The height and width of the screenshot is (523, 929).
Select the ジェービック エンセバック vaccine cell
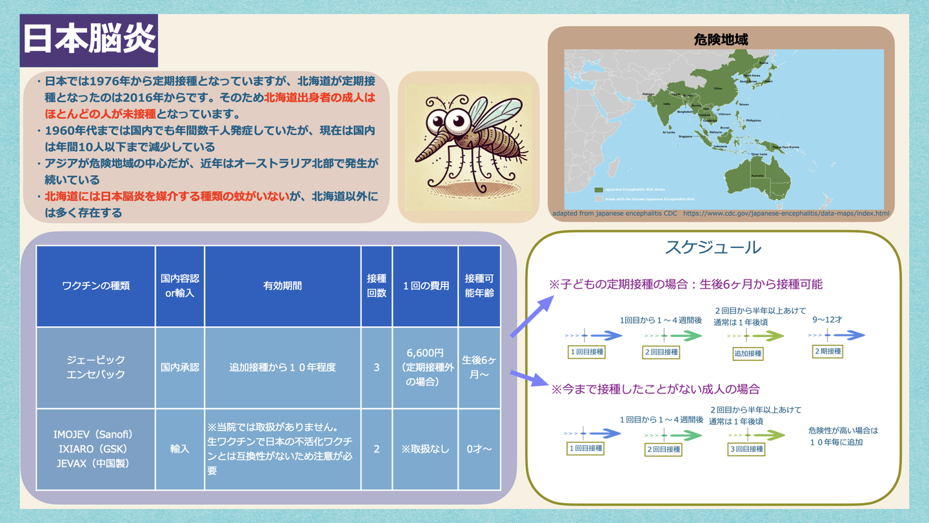[95, 367]
